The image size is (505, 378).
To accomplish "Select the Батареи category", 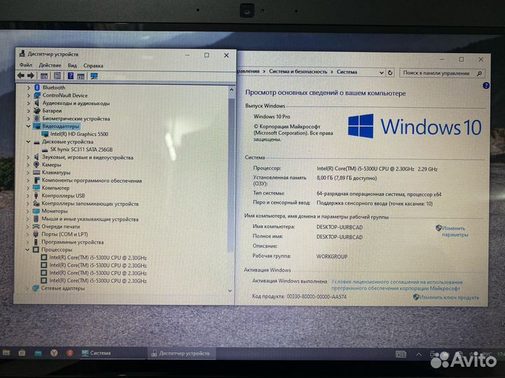I will click(52, 111).
